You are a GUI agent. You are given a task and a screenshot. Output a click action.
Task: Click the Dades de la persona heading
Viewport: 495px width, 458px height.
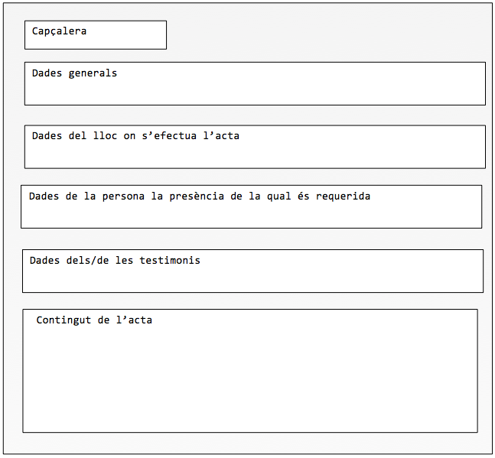click(200, 197)
